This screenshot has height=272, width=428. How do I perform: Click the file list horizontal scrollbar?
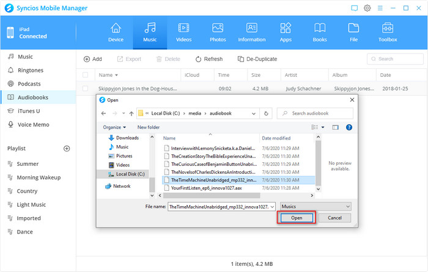[212, 196]
